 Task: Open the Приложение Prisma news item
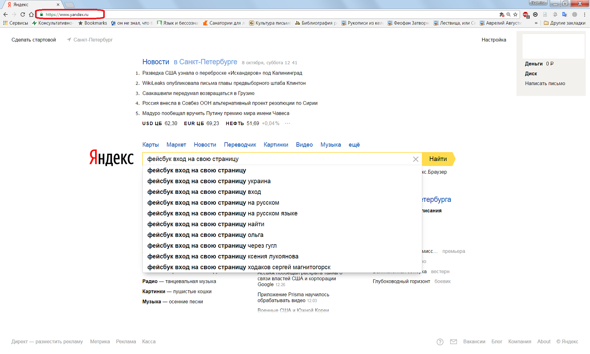(x=293, y=298)
